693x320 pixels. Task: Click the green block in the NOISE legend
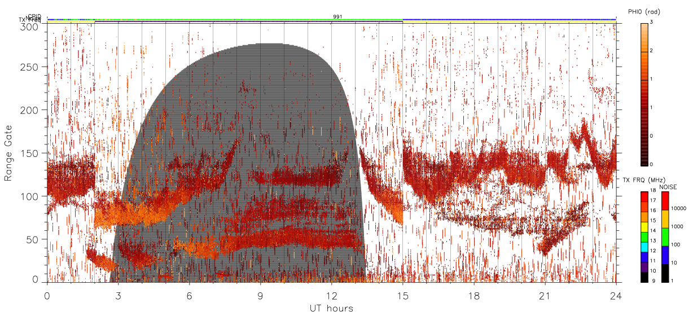pyautogui.click(x=665, y=237)
